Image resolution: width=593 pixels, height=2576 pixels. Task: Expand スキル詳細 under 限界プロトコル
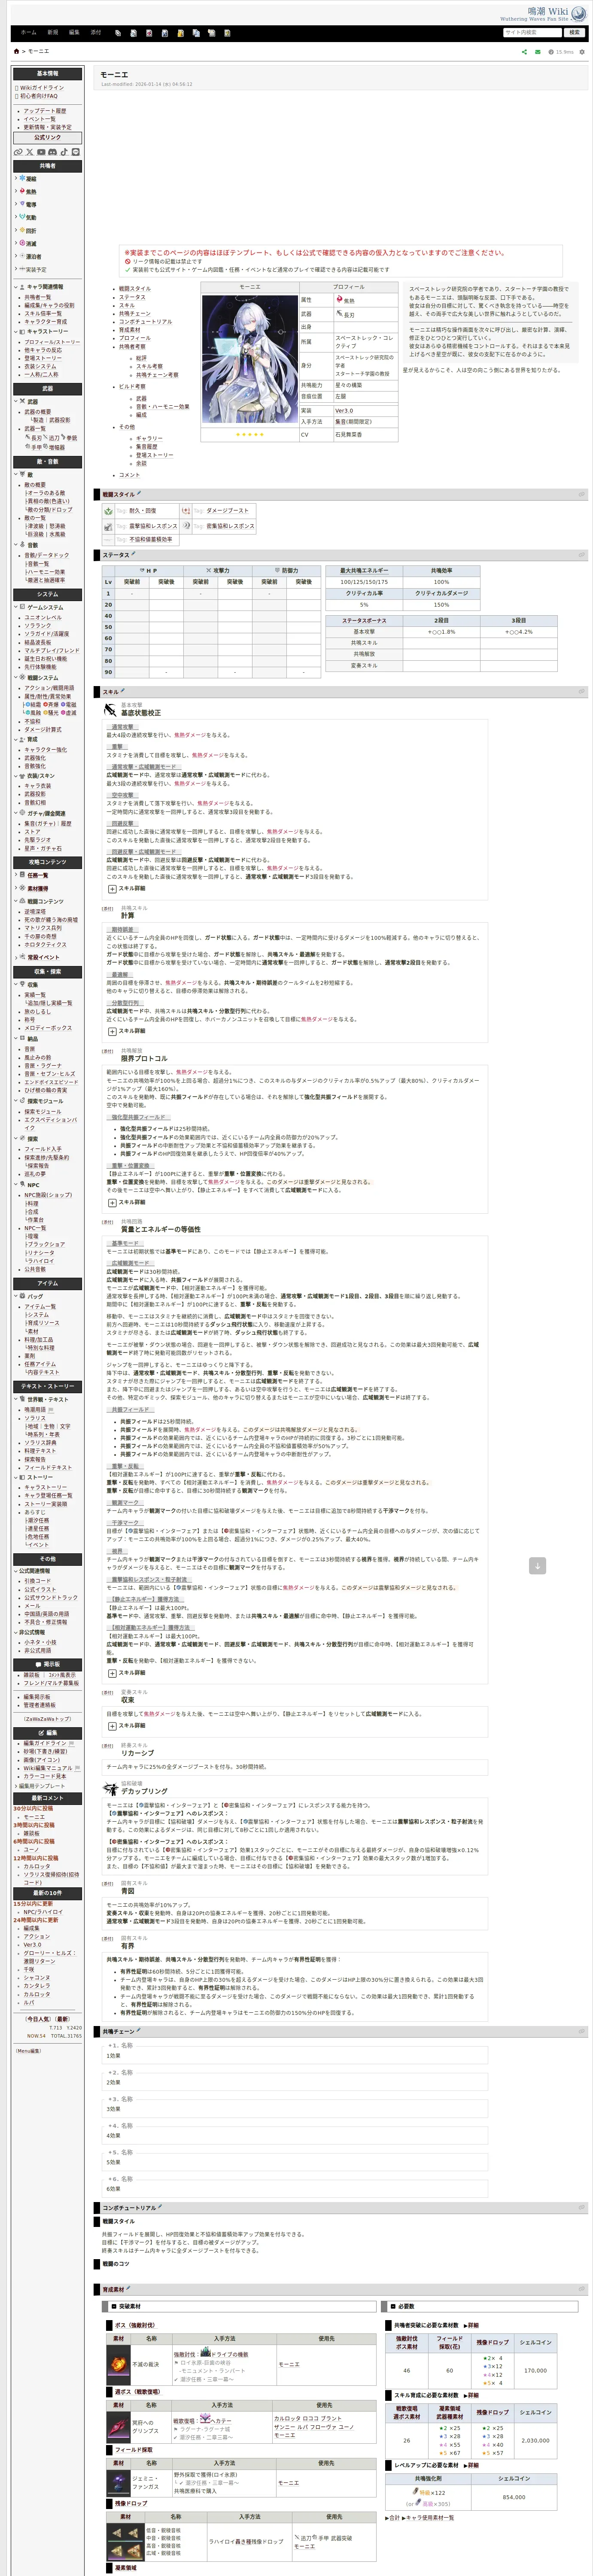(x=111, y=1202)
